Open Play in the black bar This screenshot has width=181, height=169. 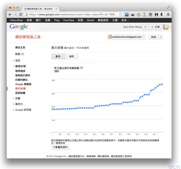[57, 20]
